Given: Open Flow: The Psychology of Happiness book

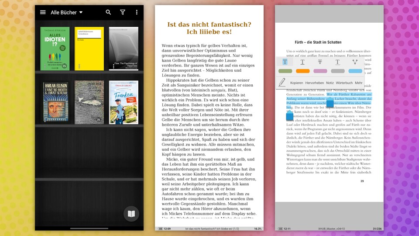Looking at the screenshot, I should [124, 49].
